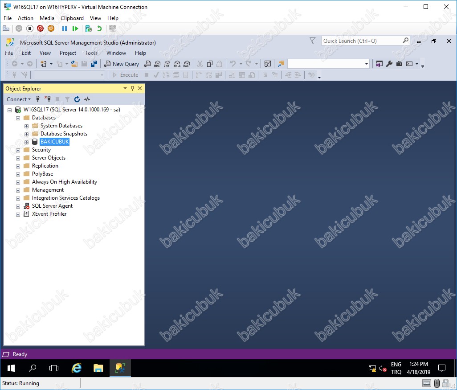This screenshot has width=457, height=390.
Task: Click the red Shut Down VM icon
Action: 40,29
